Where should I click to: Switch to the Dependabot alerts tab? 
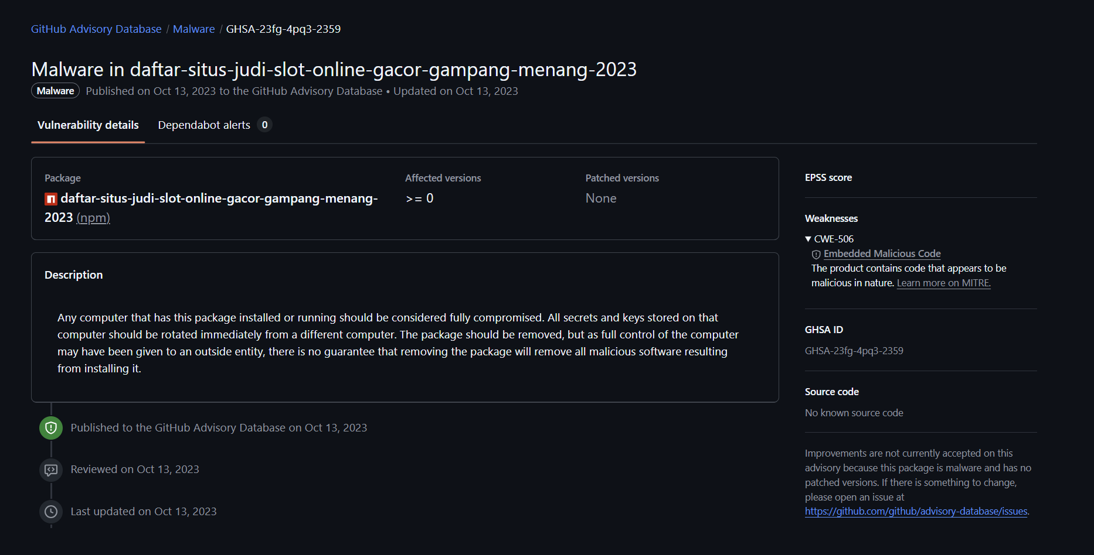[204, 125]
